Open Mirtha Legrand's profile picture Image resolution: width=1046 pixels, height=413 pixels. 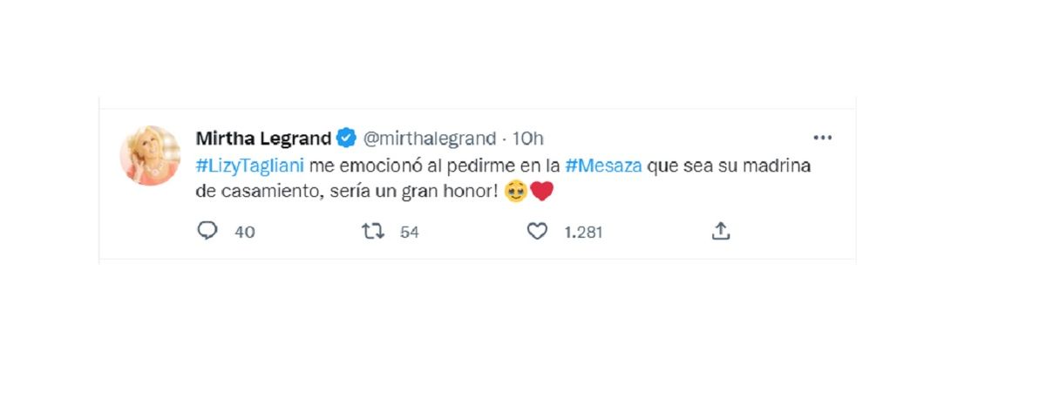click(150, 154)
